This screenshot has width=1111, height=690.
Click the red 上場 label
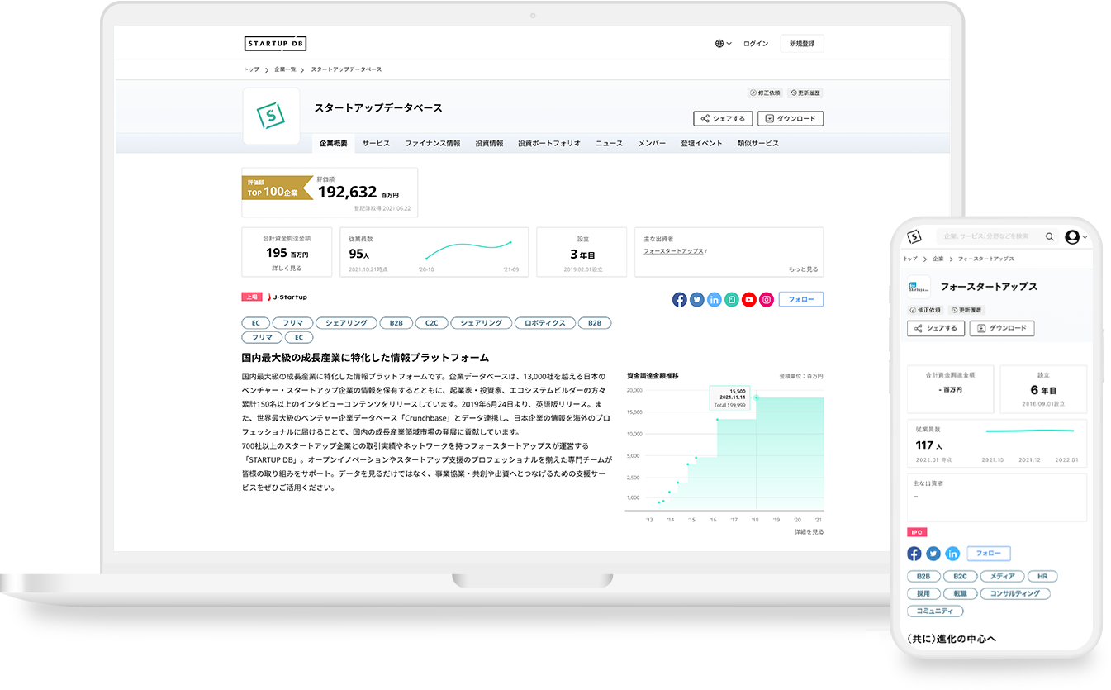[x=252, y=297]
